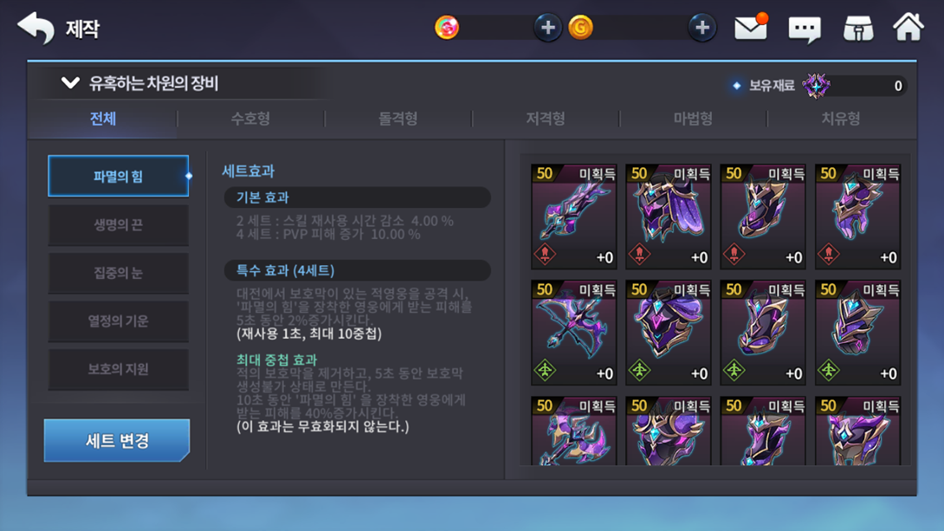Click the 세트 변경 button

pyautogui.click(x=117, y=441)
